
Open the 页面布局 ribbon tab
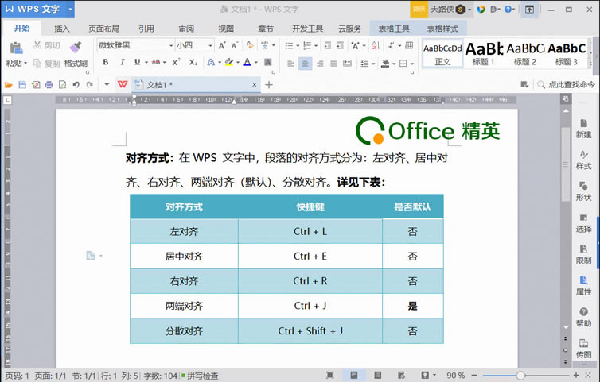click(104, 29)
